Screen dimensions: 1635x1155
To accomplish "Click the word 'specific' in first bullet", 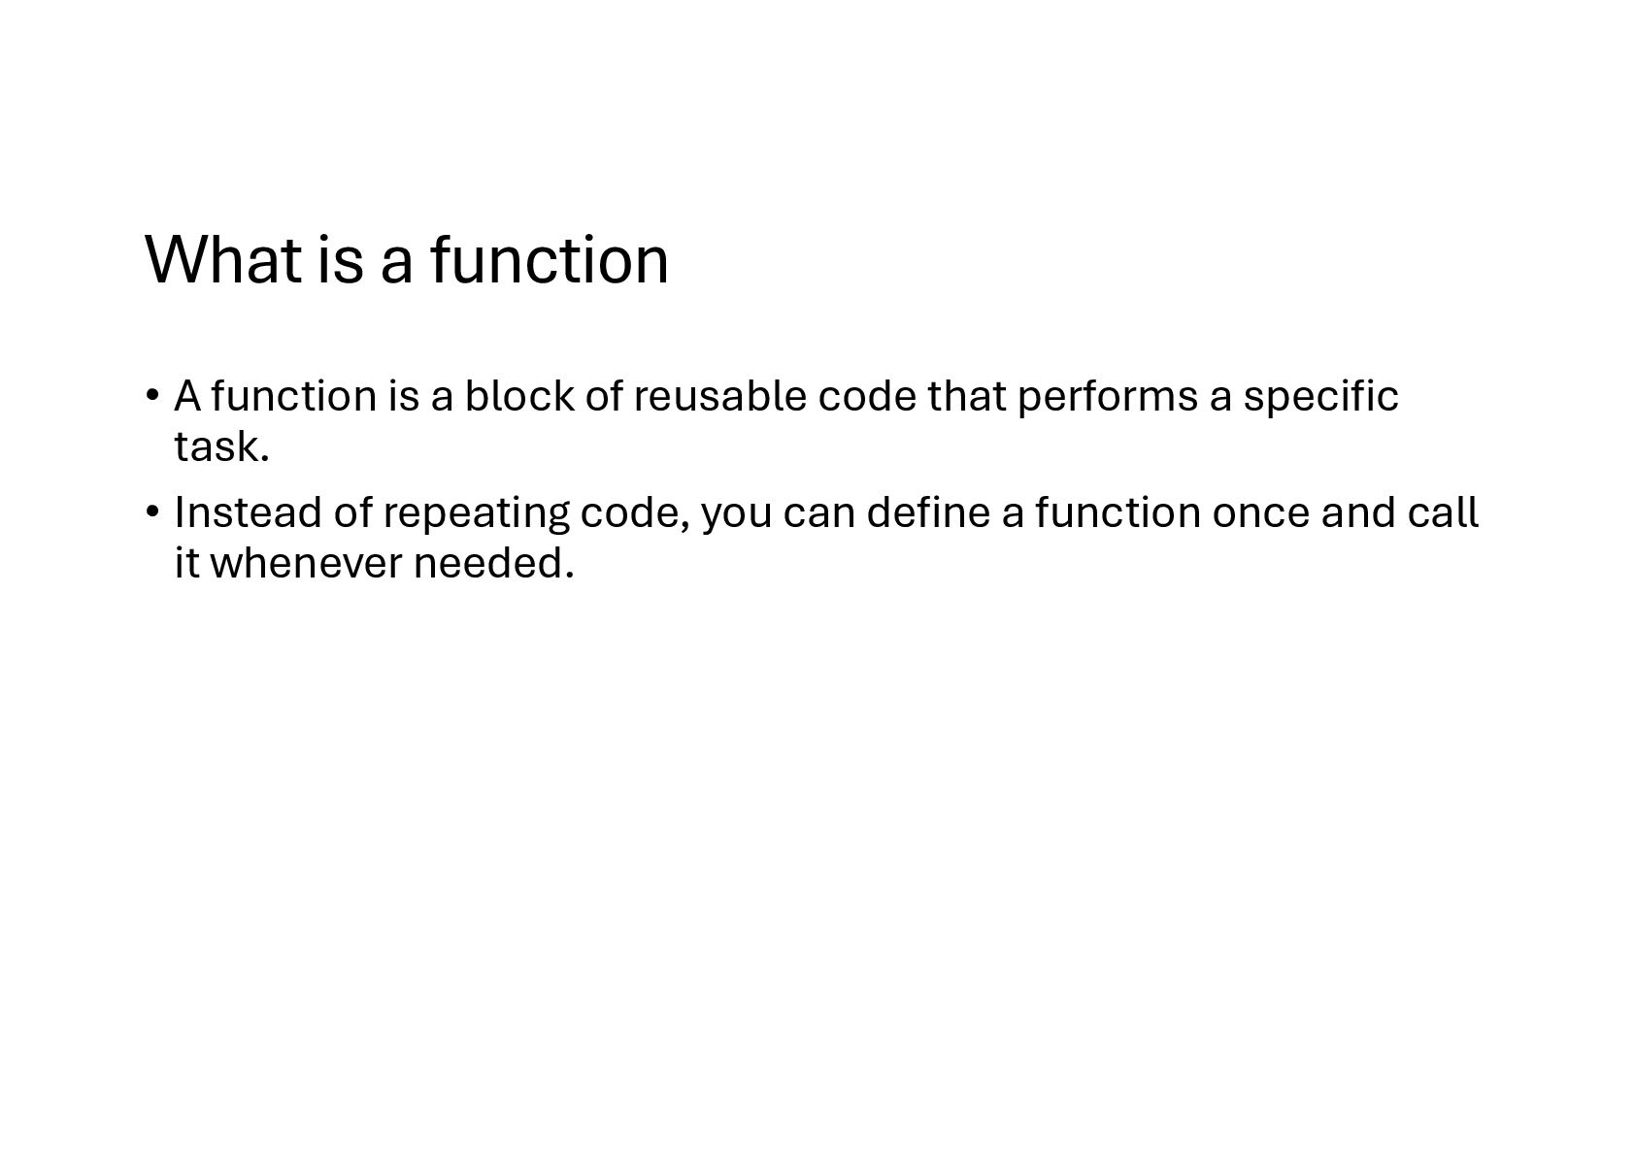I will click(1320, 396).
